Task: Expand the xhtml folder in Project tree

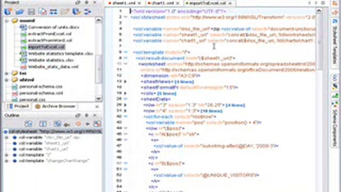Action: point(7,80)
